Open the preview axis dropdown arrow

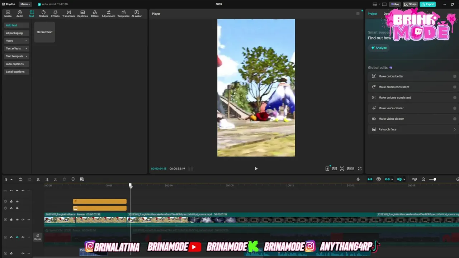pos(404,179)
